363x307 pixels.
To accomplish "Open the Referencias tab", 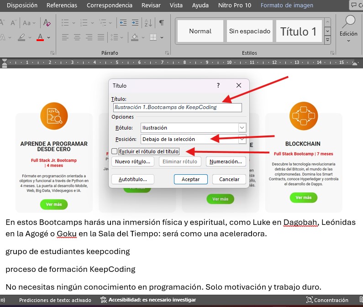I will click(62, 5).
